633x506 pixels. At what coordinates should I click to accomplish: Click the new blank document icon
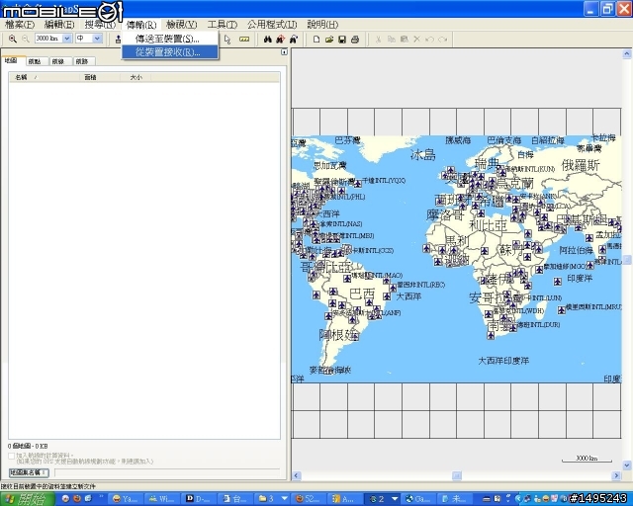316,40
